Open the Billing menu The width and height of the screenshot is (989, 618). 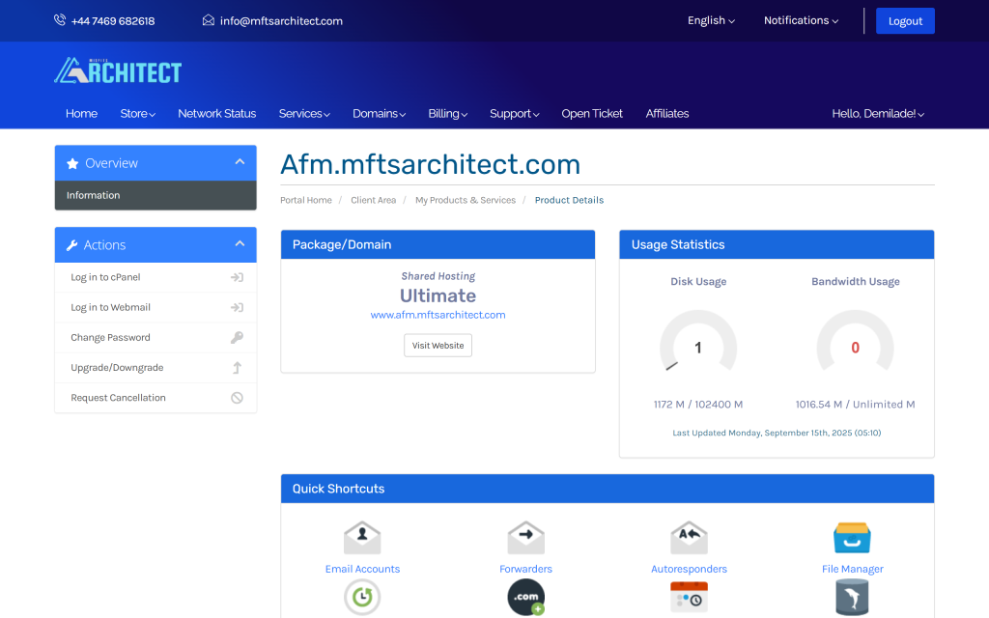(447, 114)
